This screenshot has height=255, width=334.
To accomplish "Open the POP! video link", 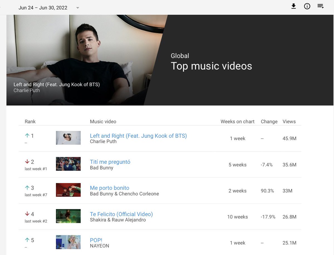I will coord(96,240).
